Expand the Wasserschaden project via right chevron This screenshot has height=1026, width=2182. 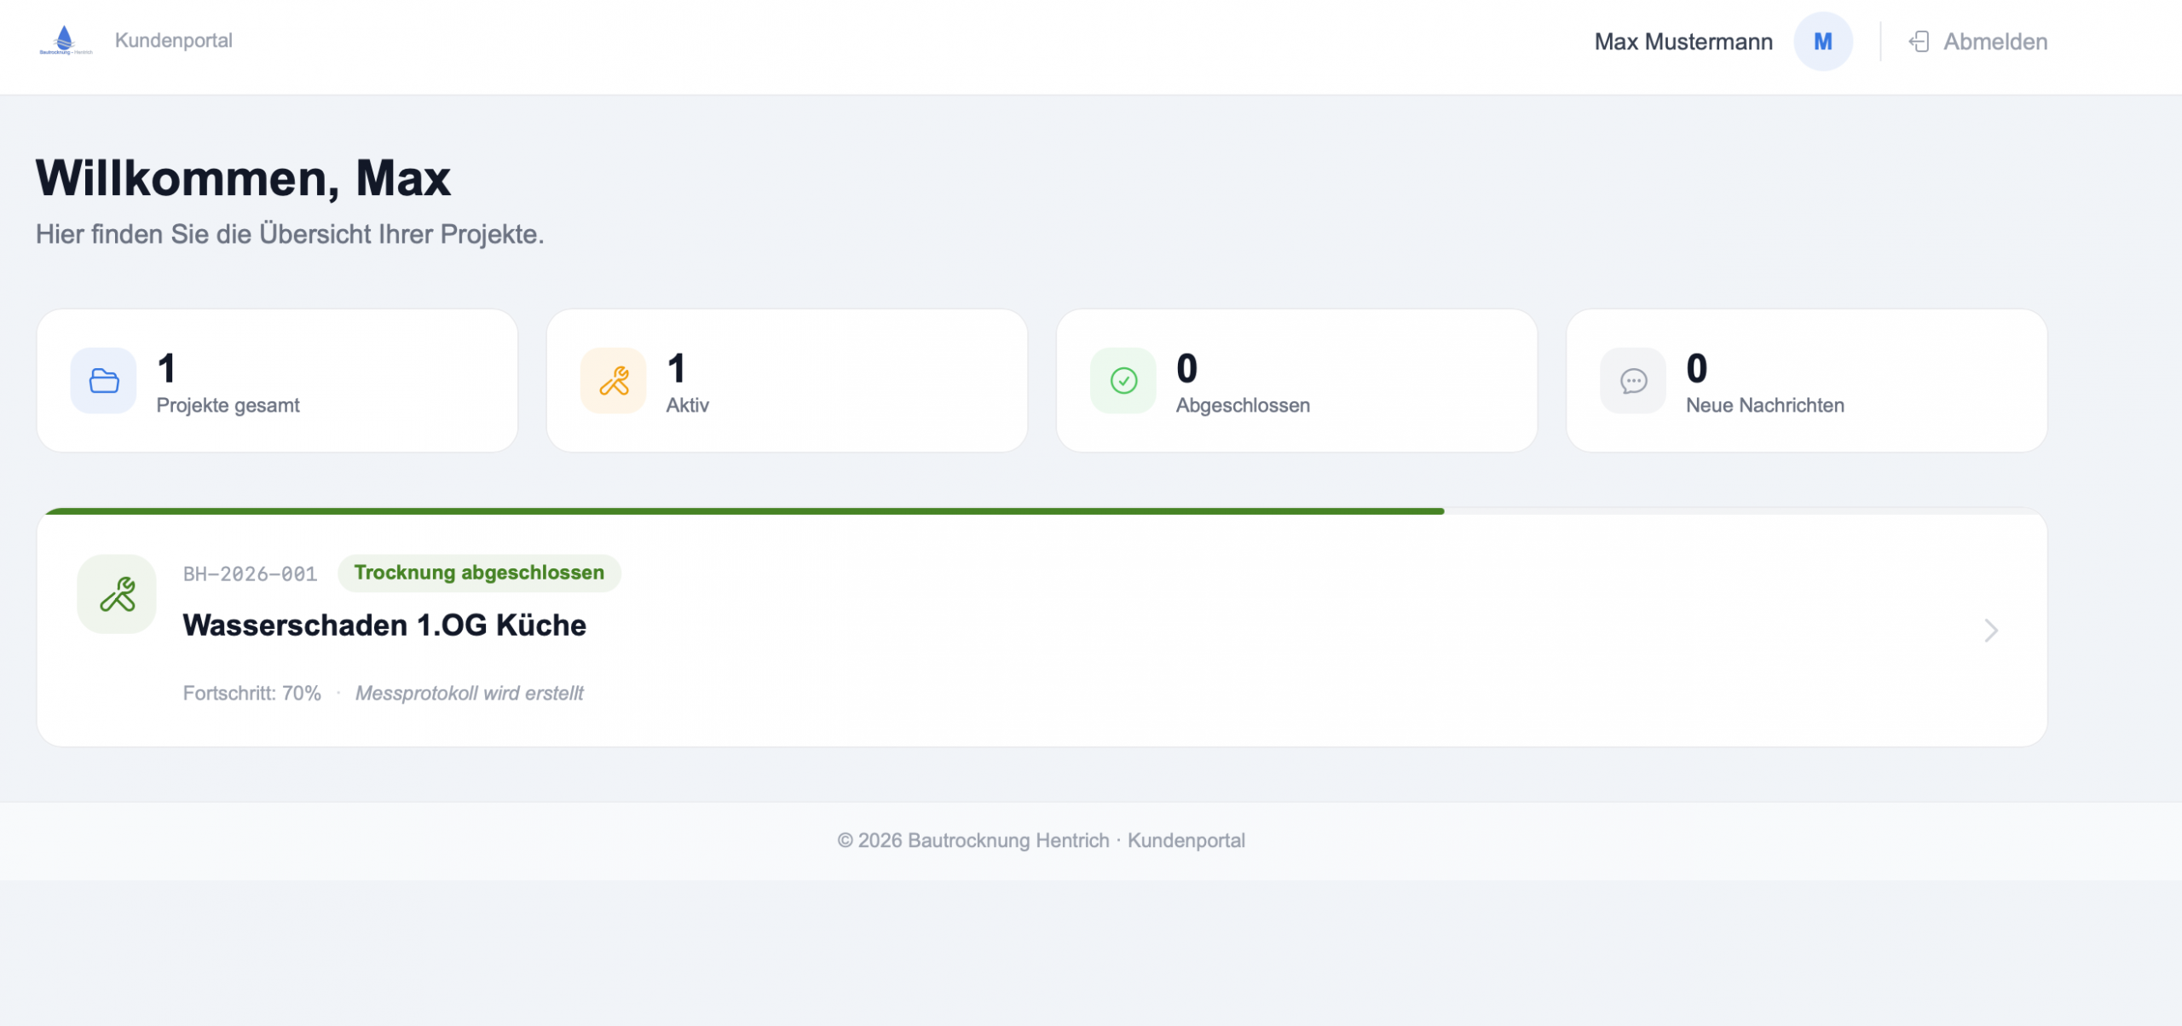(x=1992, y=631)
